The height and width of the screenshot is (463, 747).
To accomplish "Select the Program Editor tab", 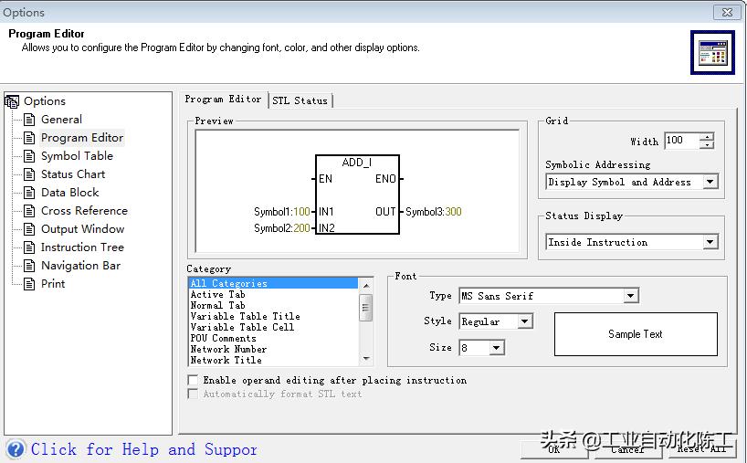I will point(223,100).
